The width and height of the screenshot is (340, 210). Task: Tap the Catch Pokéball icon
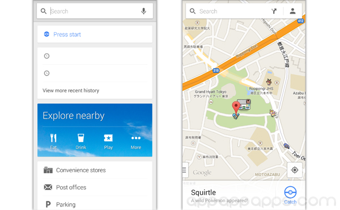(x=290, y=192)
